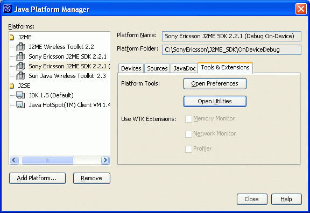Switch to the Devices tab
Viewport: 310px width, 213px height.
pos(131,68)
